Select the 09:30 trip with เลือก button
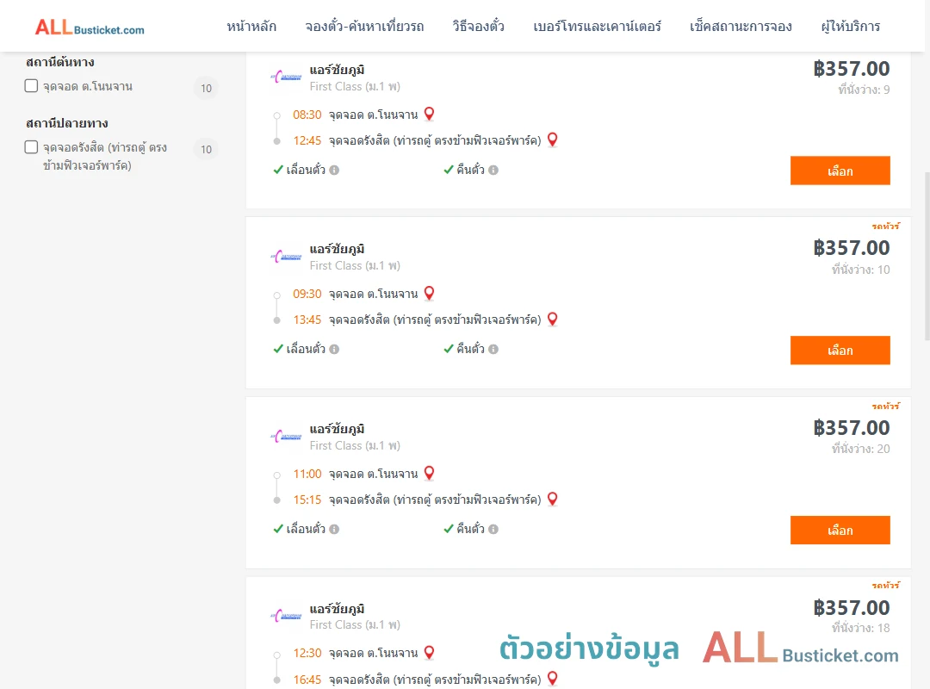The height and width of the screenshot is (689, 930). [x=840, y=351]
